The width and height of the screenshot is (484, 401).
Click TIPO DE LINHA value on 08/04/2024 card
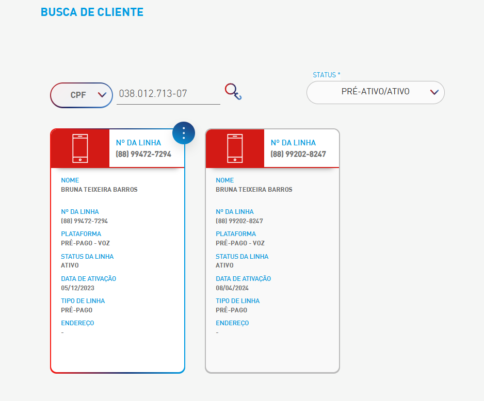[232, 310]
